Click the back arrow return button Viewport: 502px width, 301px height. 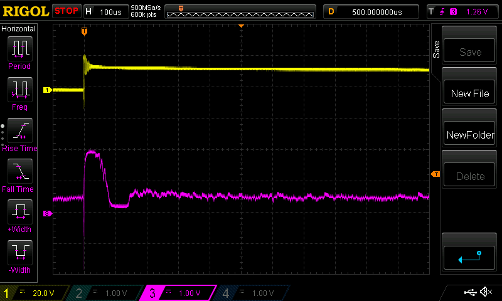coord(469,258)
